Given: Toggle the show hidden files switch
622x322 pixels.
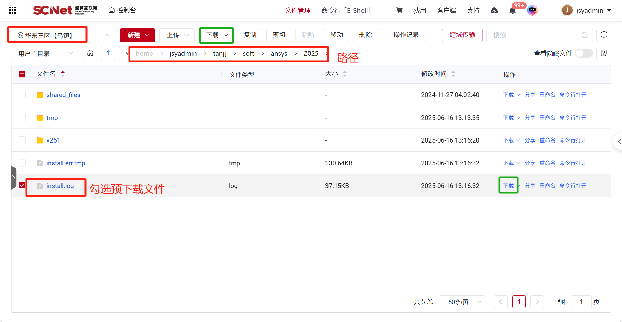Looking at the screenshot, I should tap(584, 53).
